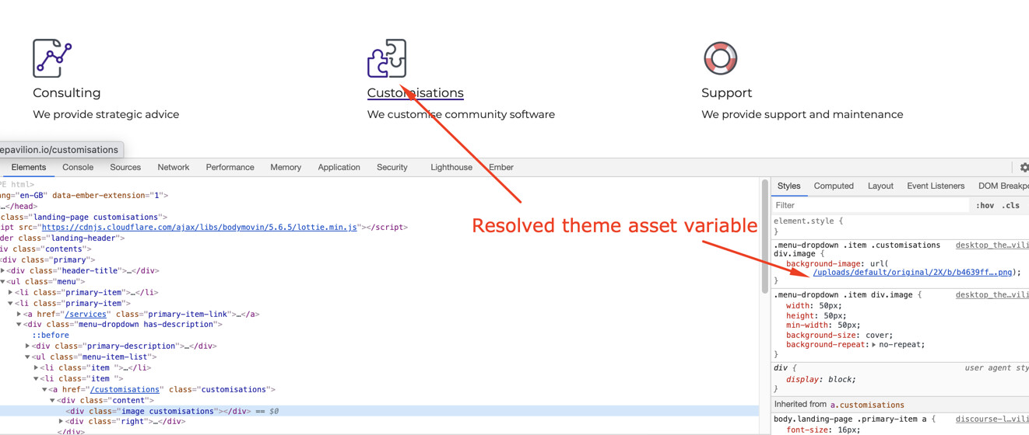
Task: Click the Support heading
Action: tap(726, 92)
